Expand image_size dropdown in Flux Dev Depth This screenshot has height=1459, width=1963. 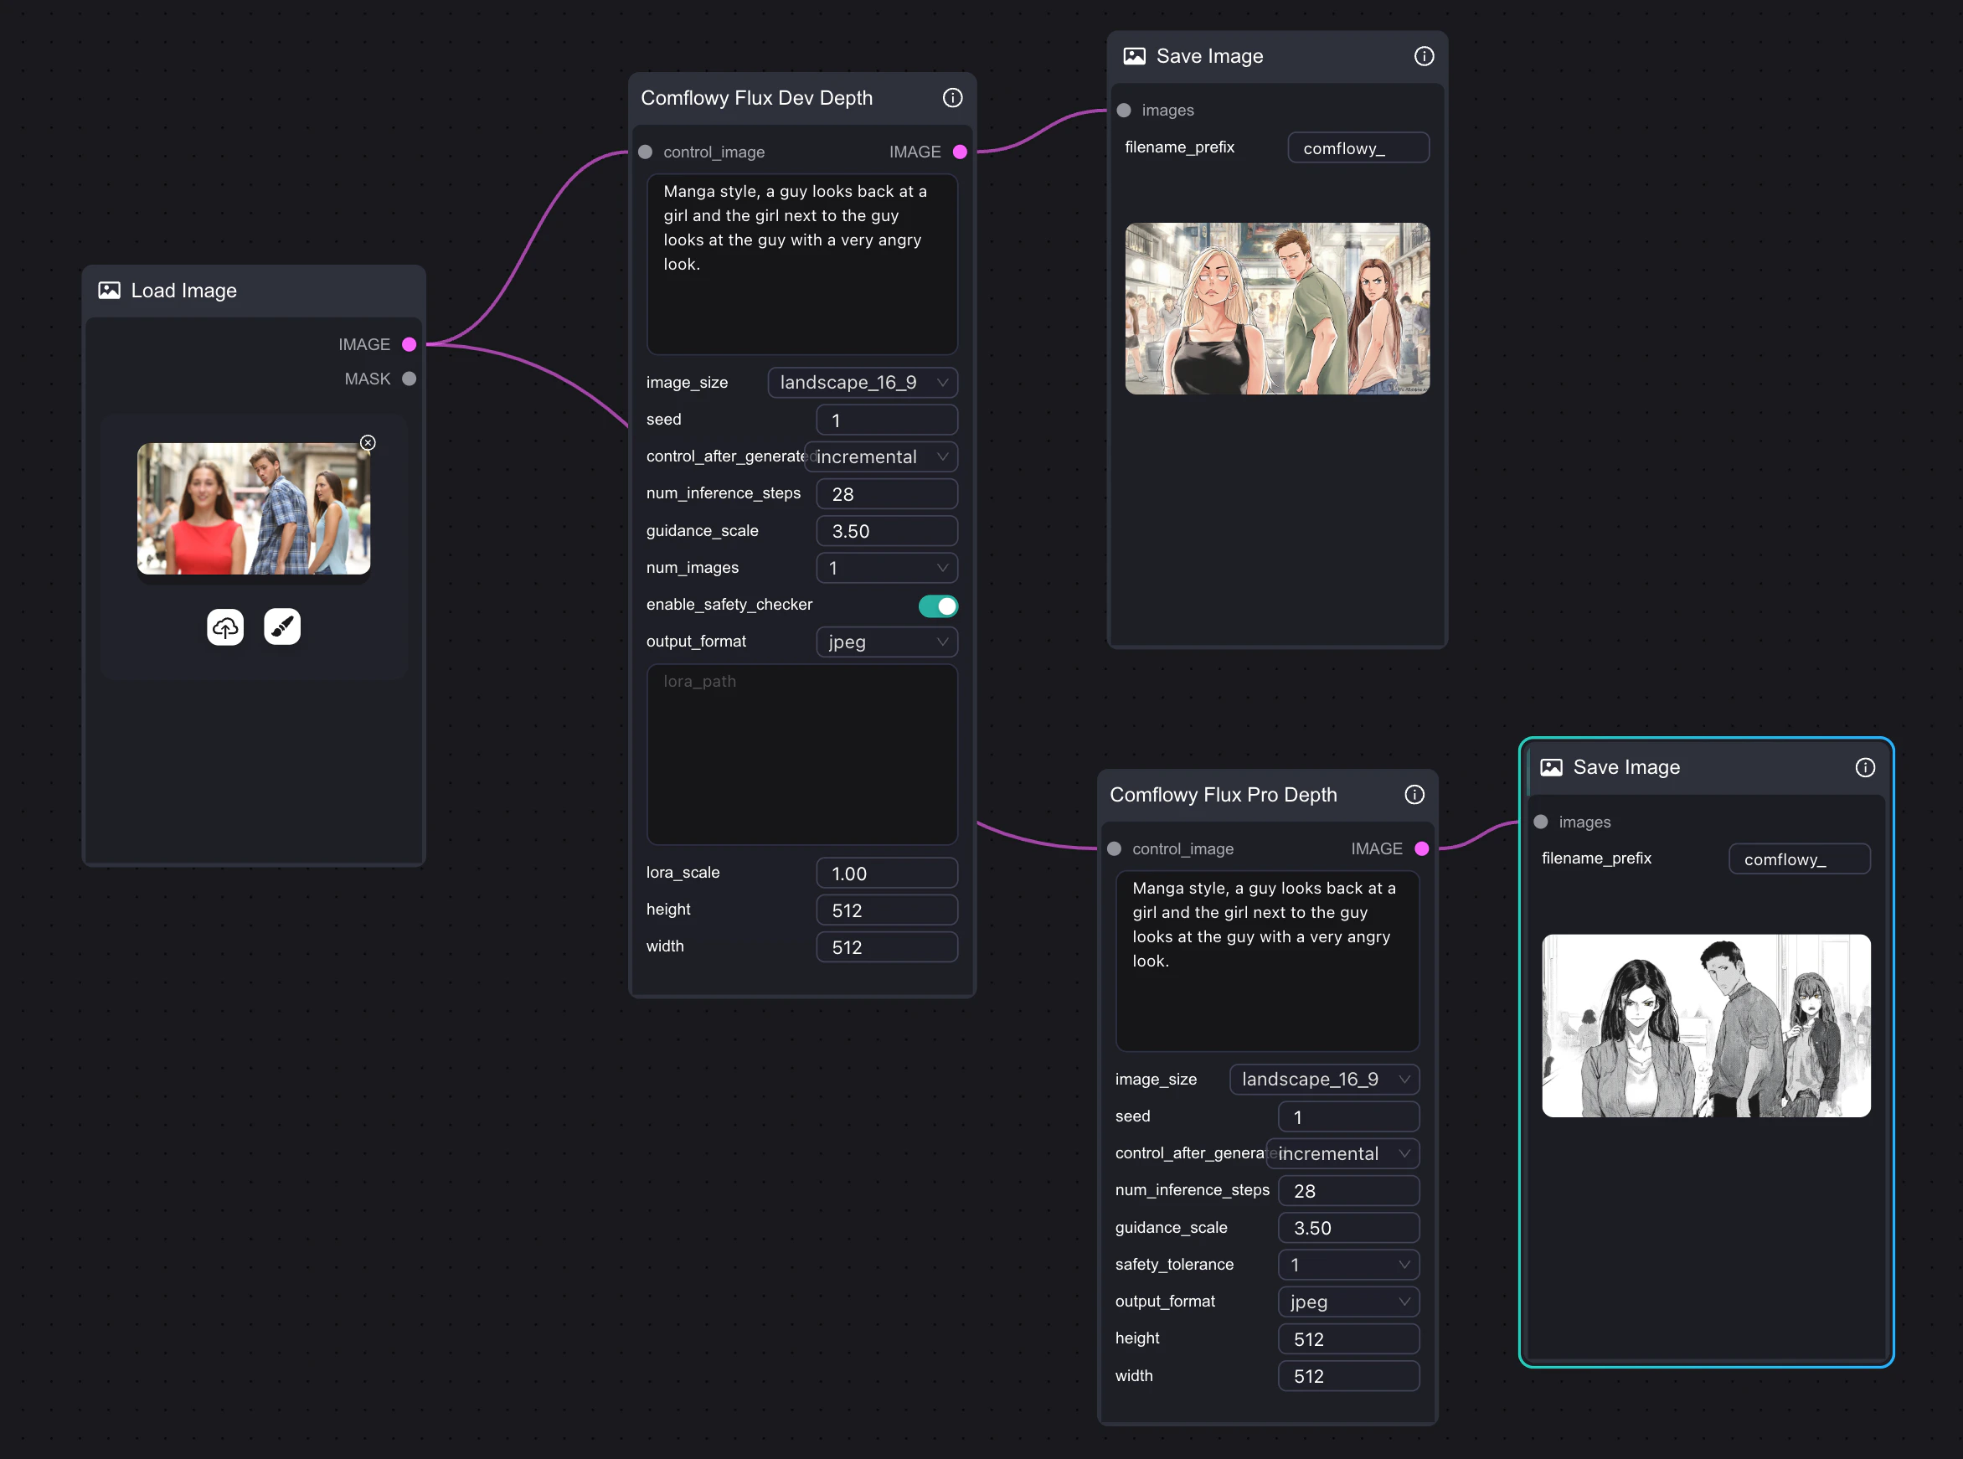coord(863,383)
